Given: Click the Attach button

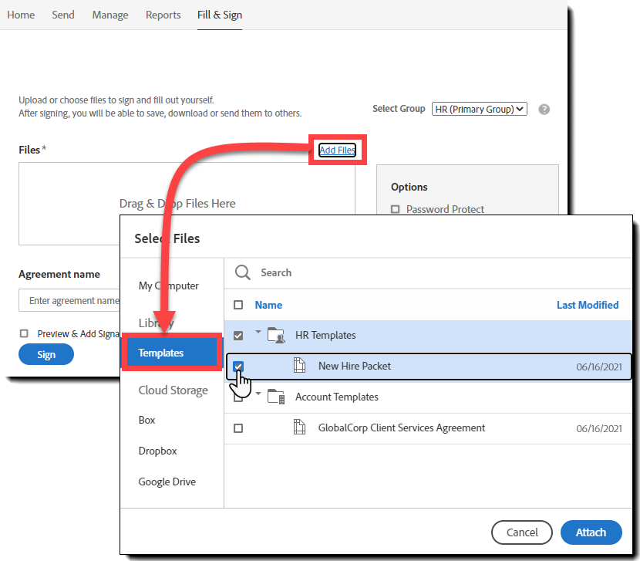Looking at the screenshot, I should pos(591,532).
